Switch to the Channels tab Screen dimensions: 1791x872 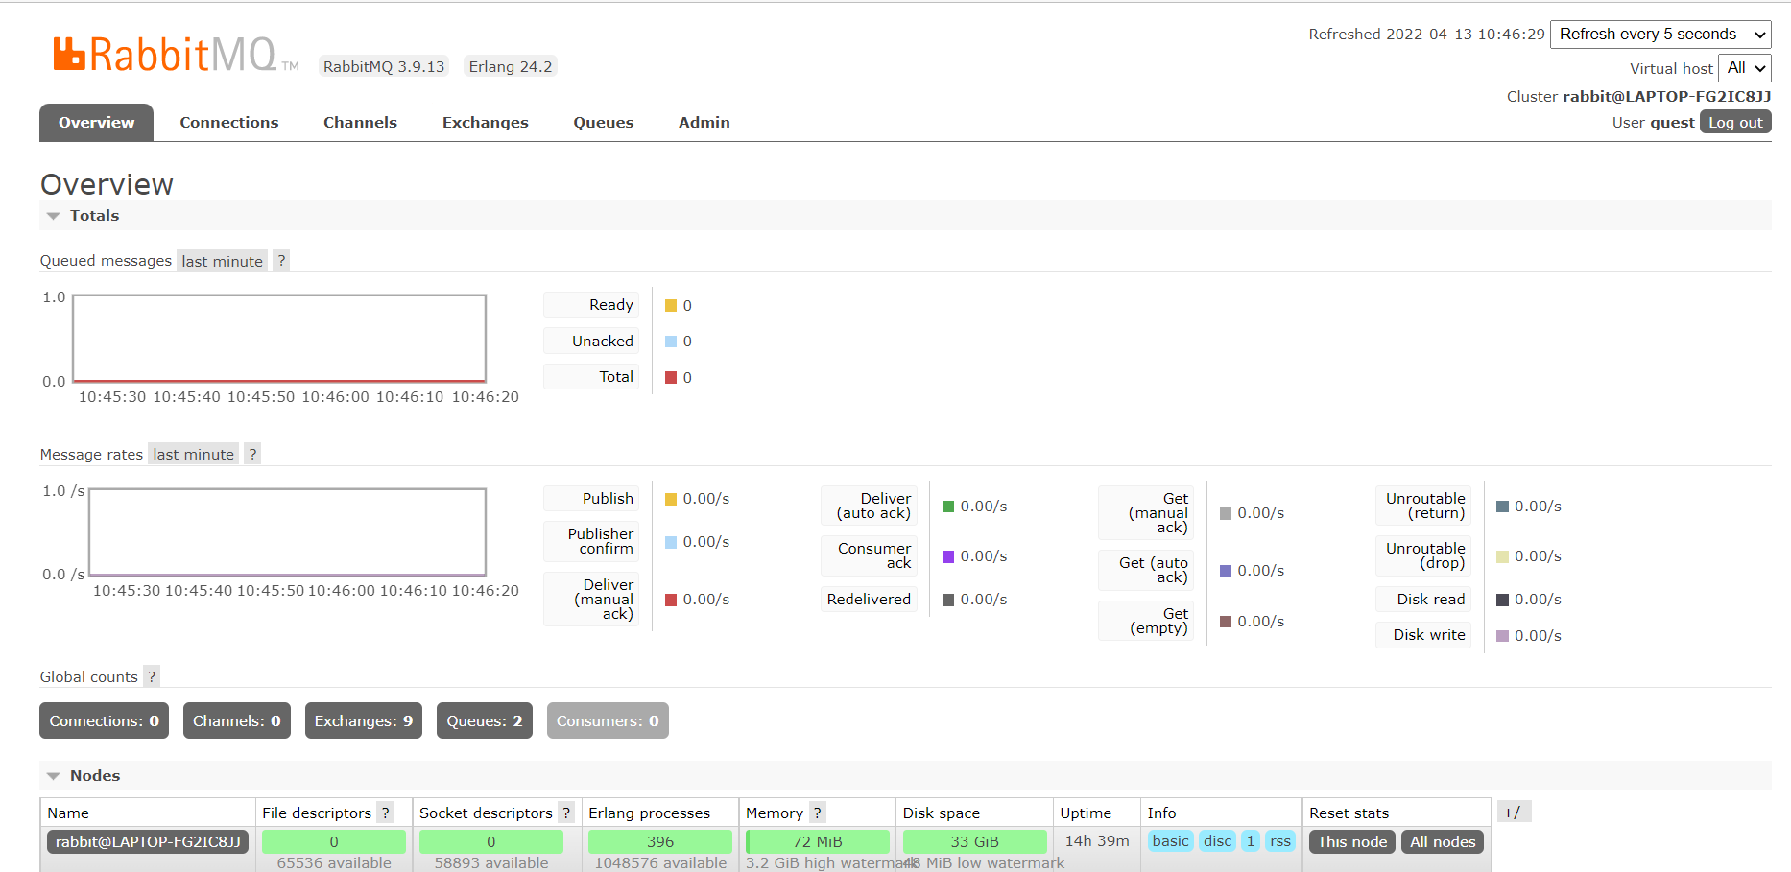(360, 123)
